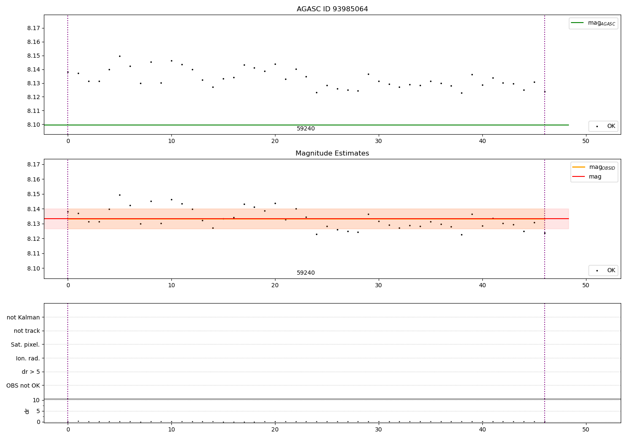Click the 'Ion. rad.' axis label
The height and width of the screenshot is (439, 627).
point(28,358)
